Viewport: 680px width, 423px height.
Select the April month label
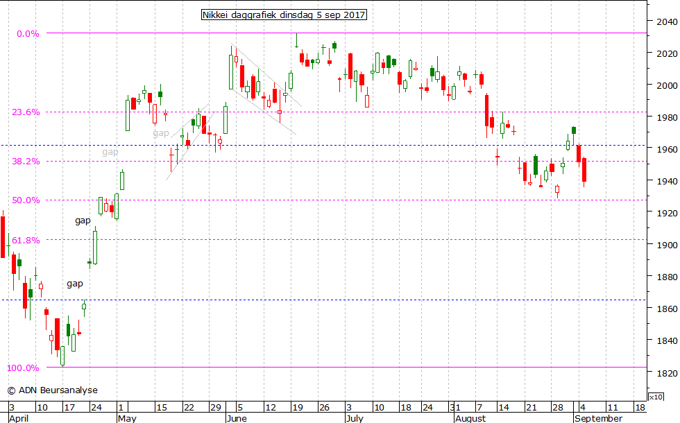tap(19, 418)
